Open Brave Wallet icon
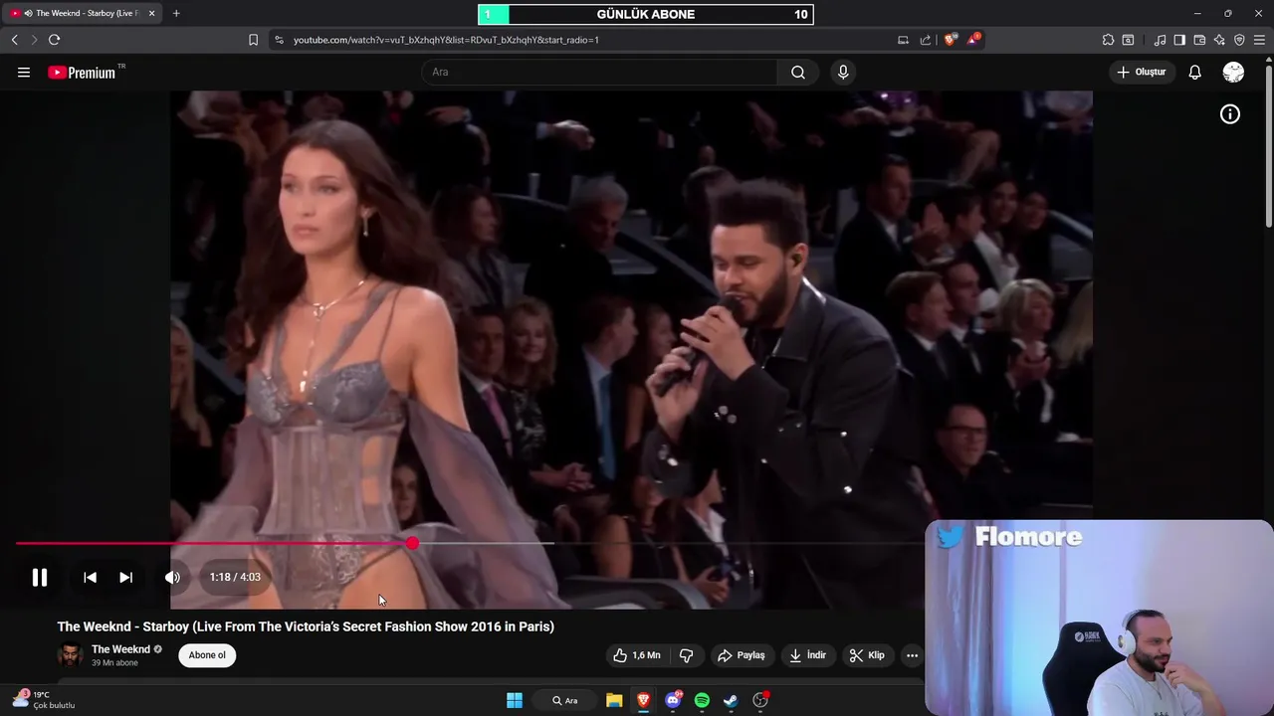The width and height of the screenshot is (1274, 716). (x=1199, y=40)
